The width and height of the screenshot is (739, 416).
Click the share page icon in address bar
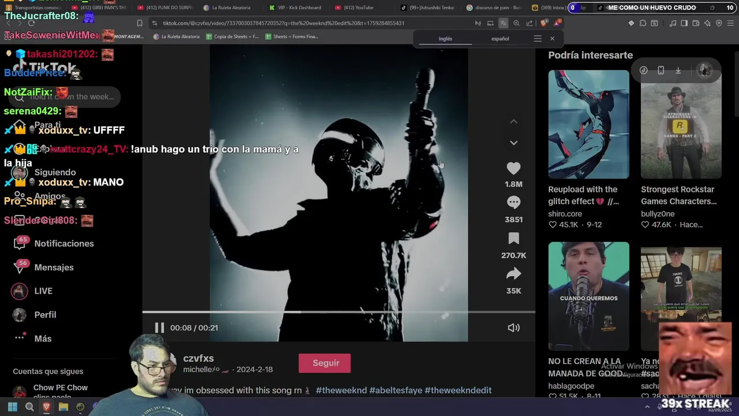529,23
